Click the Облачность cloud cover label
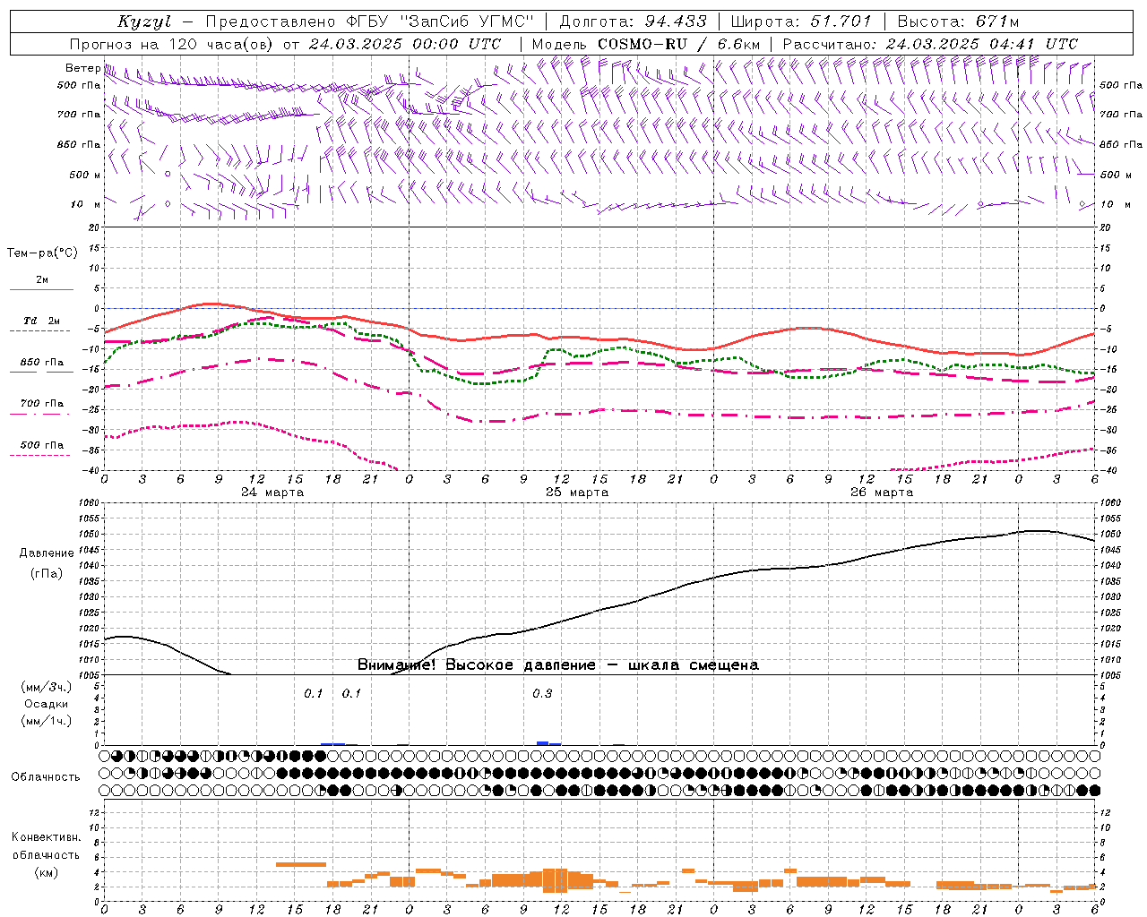1147x917 pixels. click(x=46, y=776)
